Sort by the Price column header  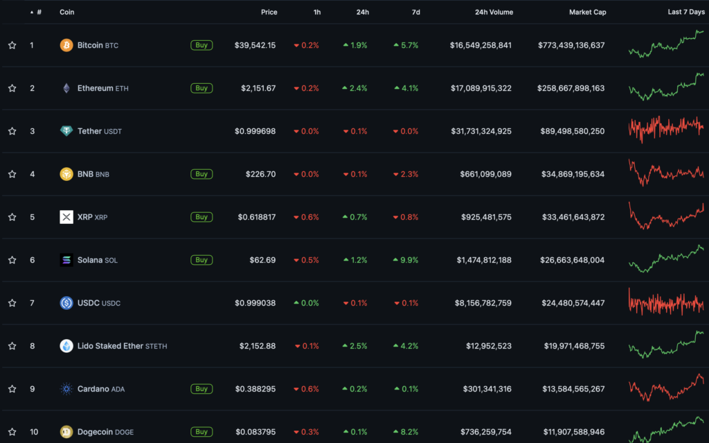pyautogui.click(x=269, y=12)
